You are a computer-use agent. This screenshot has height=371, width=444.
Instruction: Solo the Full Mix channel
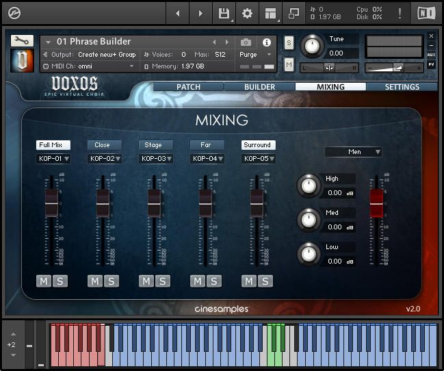(60, 281)
